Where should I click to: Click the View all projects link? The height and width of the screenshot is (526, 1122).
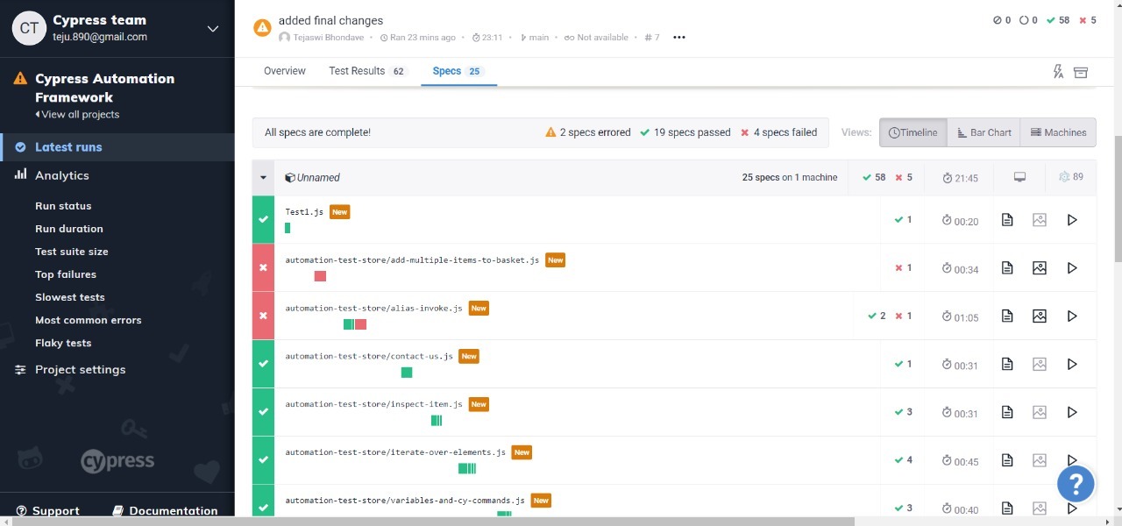click(x=77, y=114)
